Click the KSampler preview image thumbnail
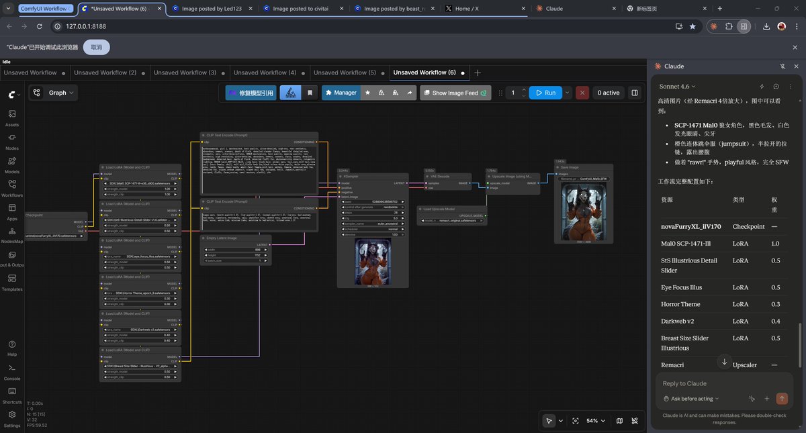Viewport: 806px width, 433px height. (371, 261)
